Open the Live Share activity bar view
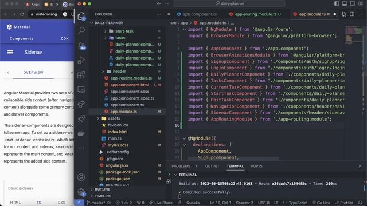Viewport: 367px width, 206px height. pos(81,104)
